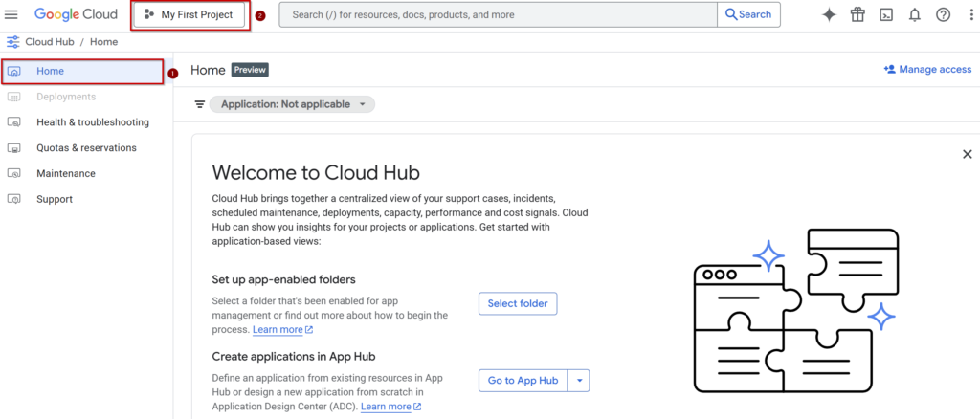Click the Support sidebar icon
The image size is (980, 419).
[x=14, y=199]
